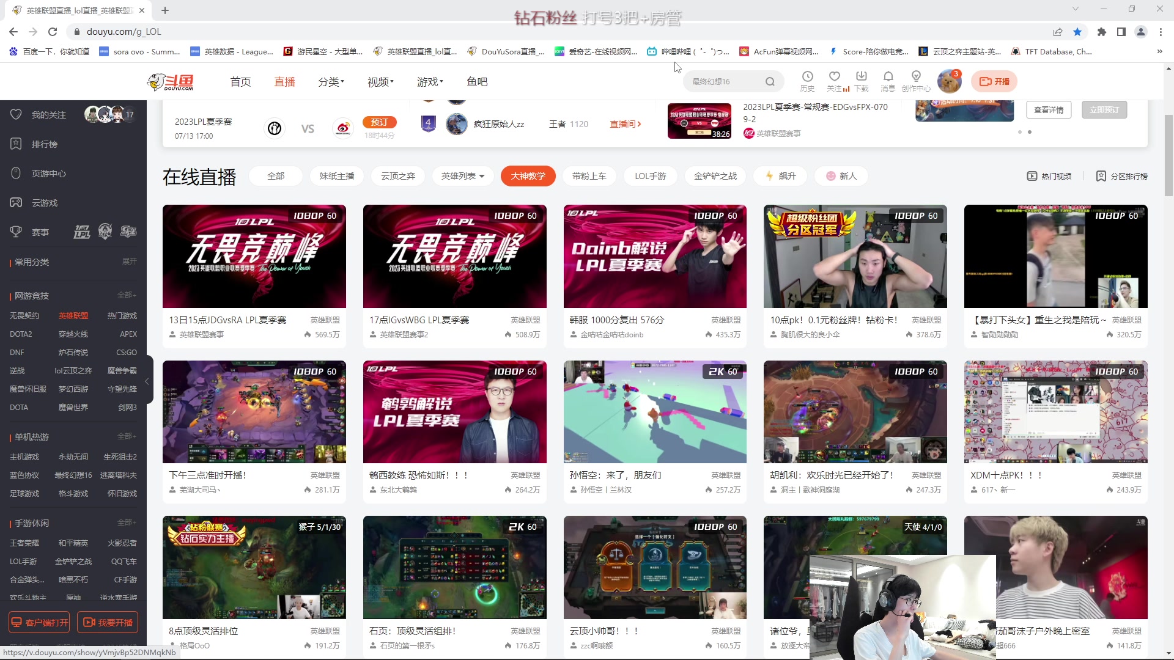Select 云顶之弈 filter tab
The width and height of the screenshot is (1174, 660).
(398, 176)
